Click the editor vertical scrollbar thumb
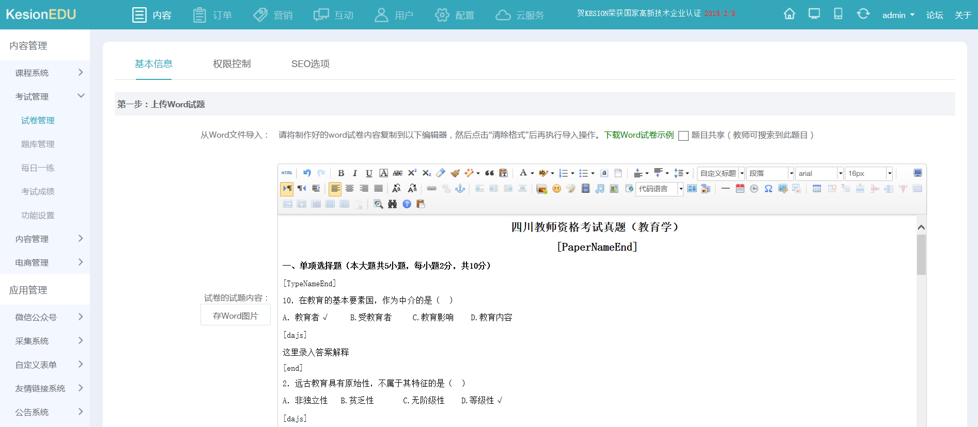 tap(921, 255)
